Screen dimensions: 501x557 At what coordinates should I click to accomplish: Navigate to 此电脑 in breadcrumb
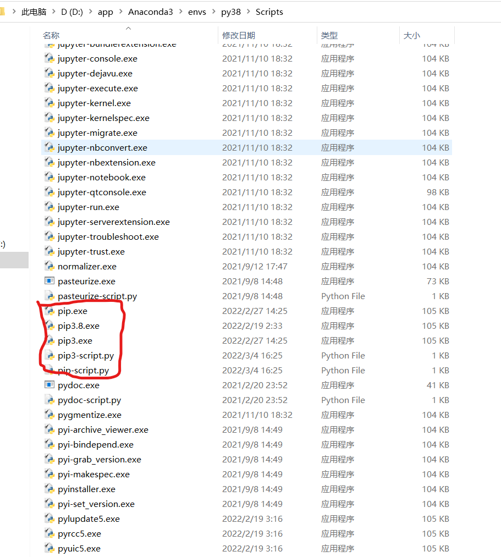coord(34,12)
